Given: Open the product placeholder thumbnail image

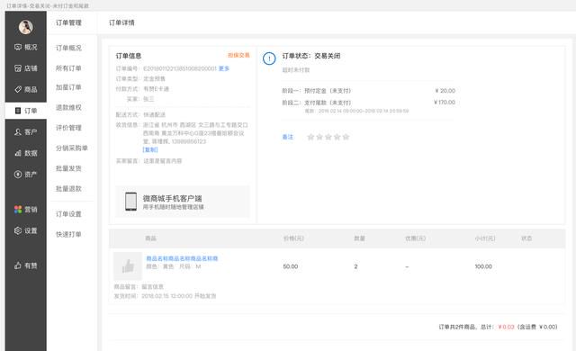Looking at the screenshot, I should pyautogui.click(x=128, y=266).
